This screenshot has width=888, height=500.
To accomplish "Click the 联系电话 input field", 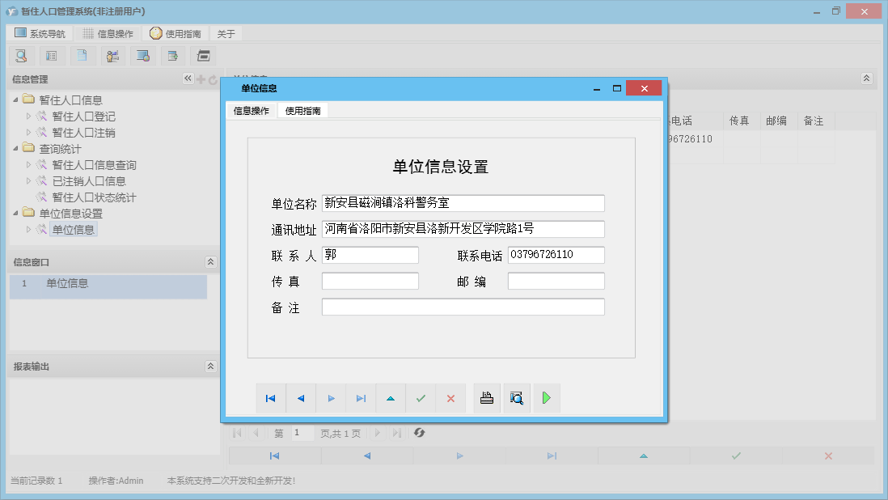I will tap(556, 254).
